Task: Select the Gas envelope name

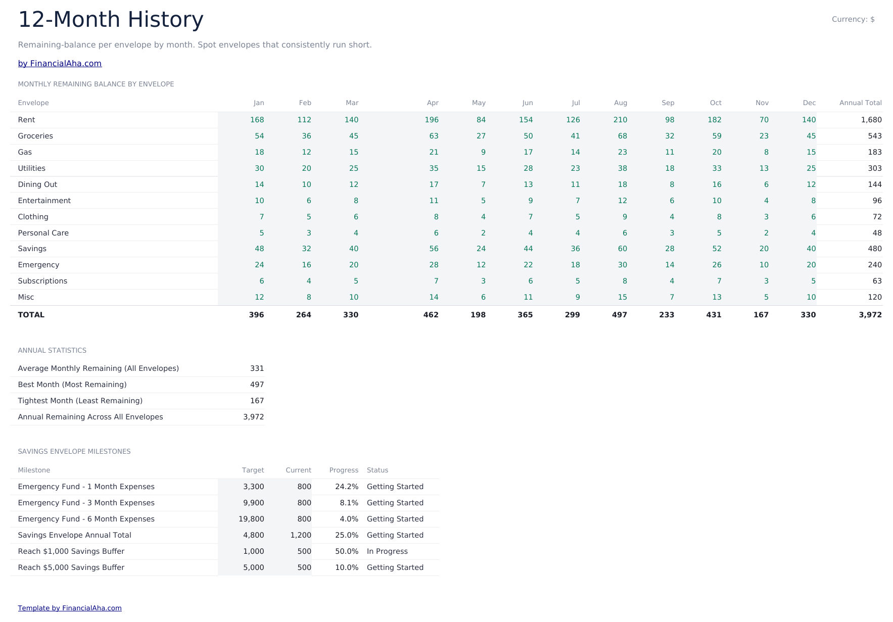Action: tap(25, 152)
